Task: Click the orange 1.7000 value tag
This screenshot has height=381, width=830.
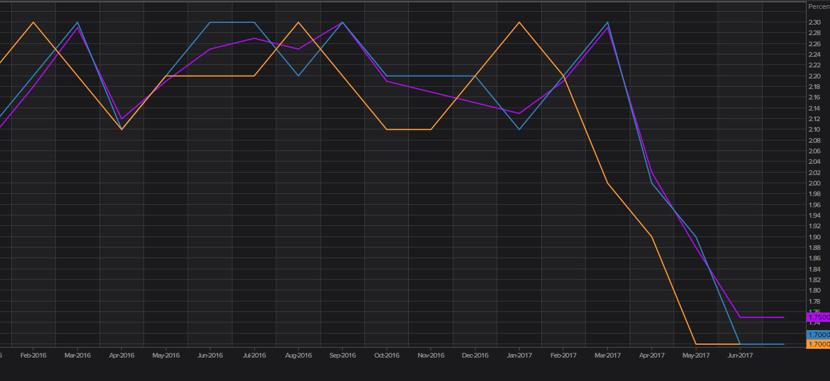Action: [818, 344]
